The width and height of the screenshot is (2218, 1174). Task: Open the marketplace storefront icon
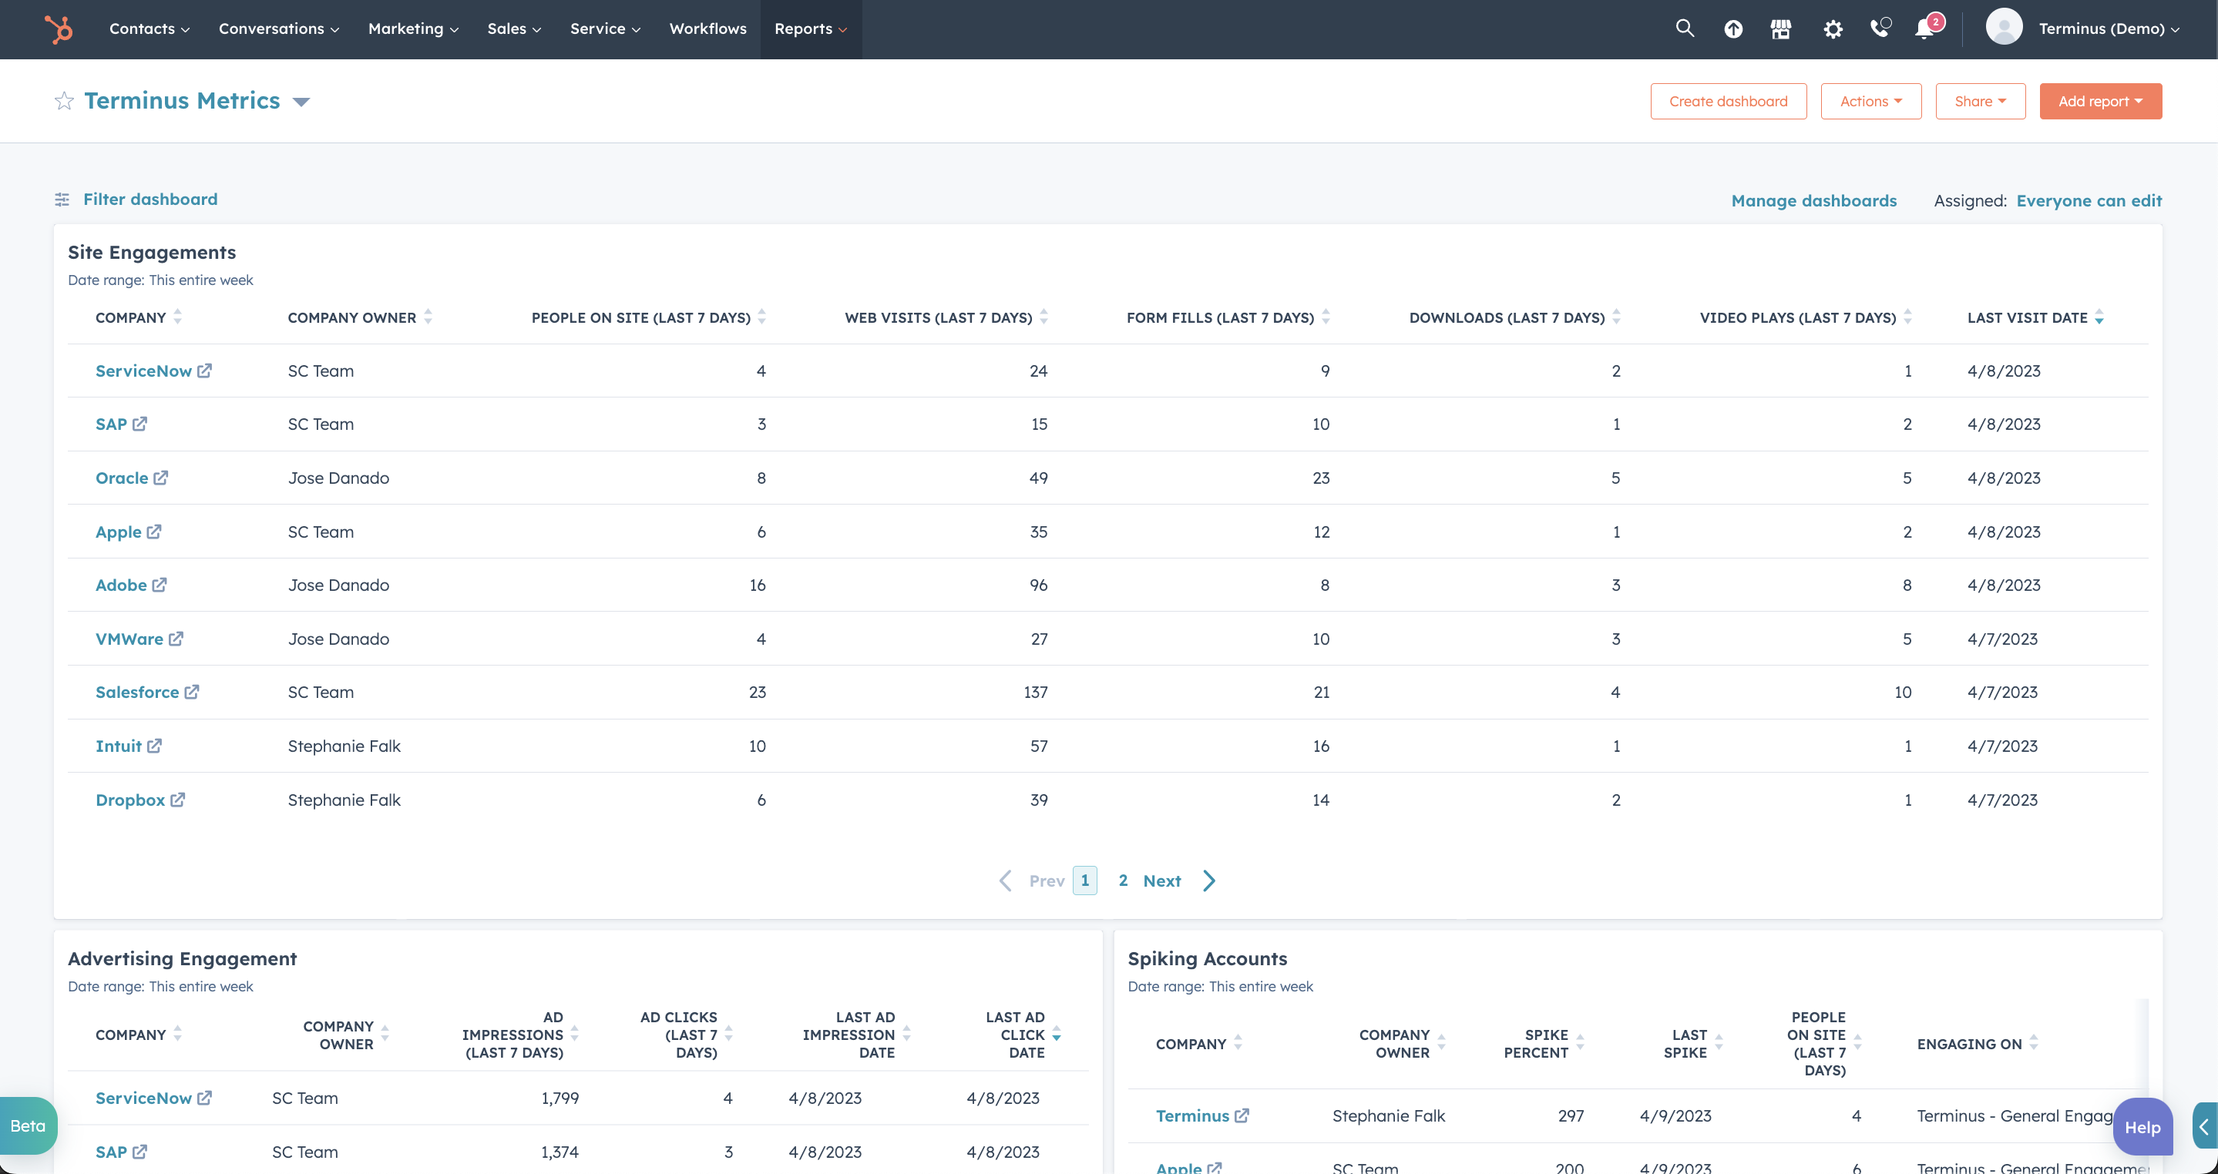coord(1780,29)
